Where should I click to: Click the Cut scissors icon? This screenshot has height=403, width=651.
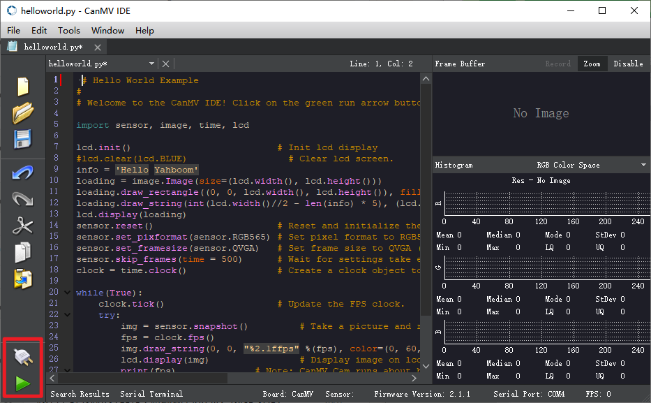pos(23,225)
